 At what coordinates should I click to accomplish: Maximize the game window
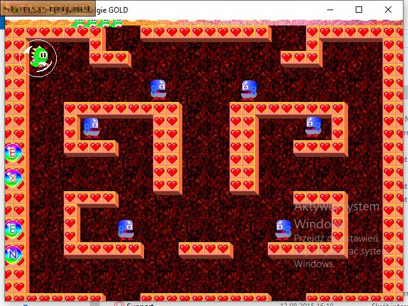(x=359, y=10)
